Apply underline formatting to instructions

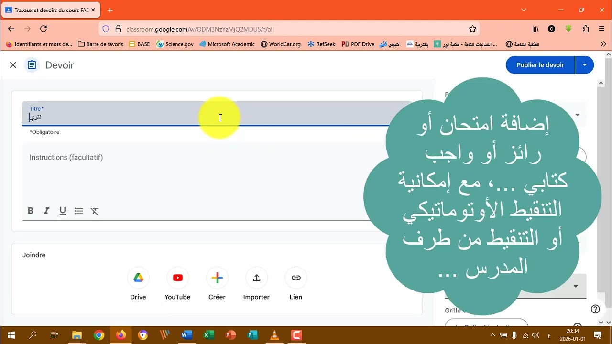[x=63, y=211]
